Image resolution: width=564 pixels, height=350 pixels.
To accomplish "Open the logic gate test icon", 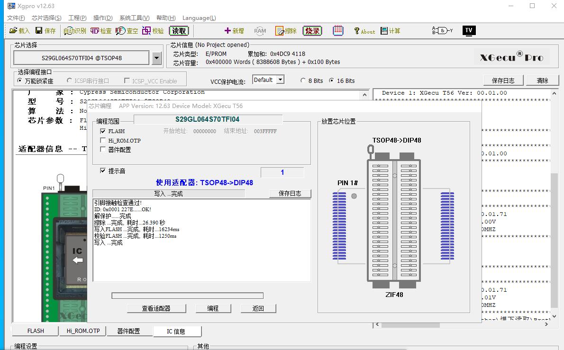I will [x=442, y=31].
